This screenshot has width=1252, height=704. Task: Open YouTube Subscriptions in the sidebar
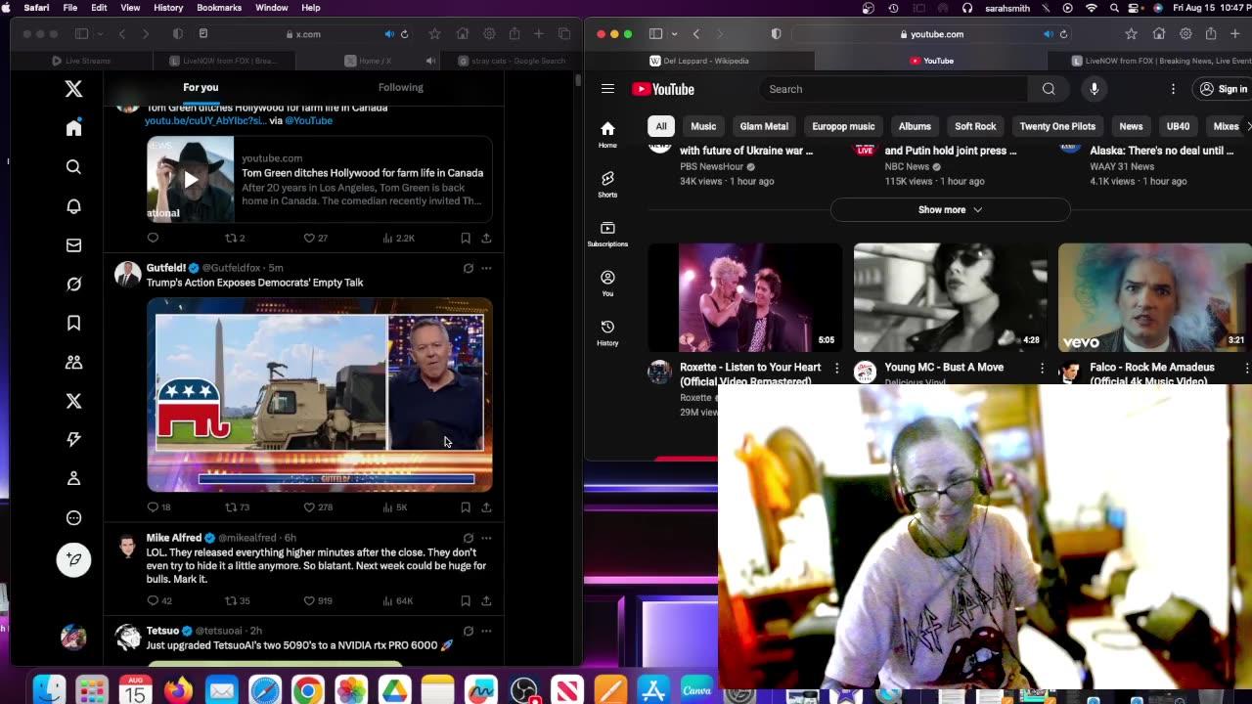point(607,233)
